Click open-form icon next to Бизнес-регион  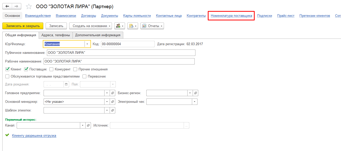[195, 93]
